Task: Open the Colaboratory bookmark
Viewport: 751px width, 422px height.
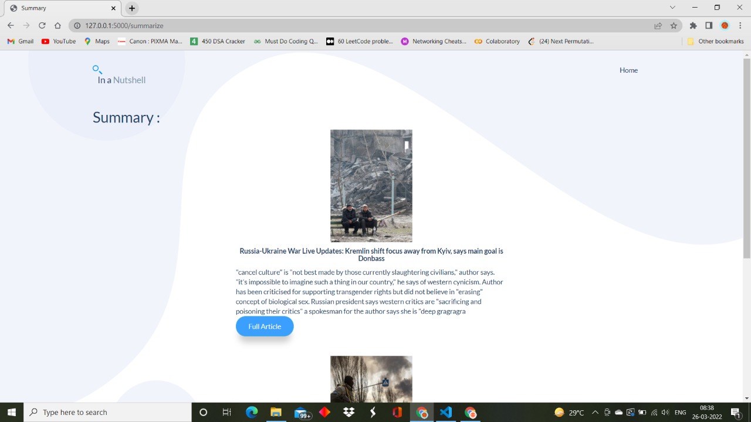Action: click(x=497, y=41)
